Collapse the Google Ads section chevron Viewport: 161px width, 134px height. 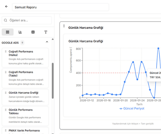tap(47, 42)
